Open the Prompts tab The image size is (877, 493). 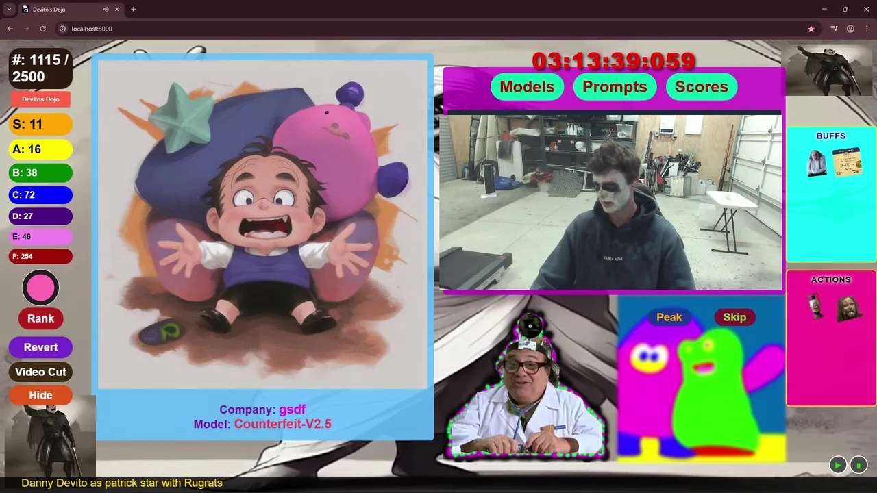click(615, 87)
